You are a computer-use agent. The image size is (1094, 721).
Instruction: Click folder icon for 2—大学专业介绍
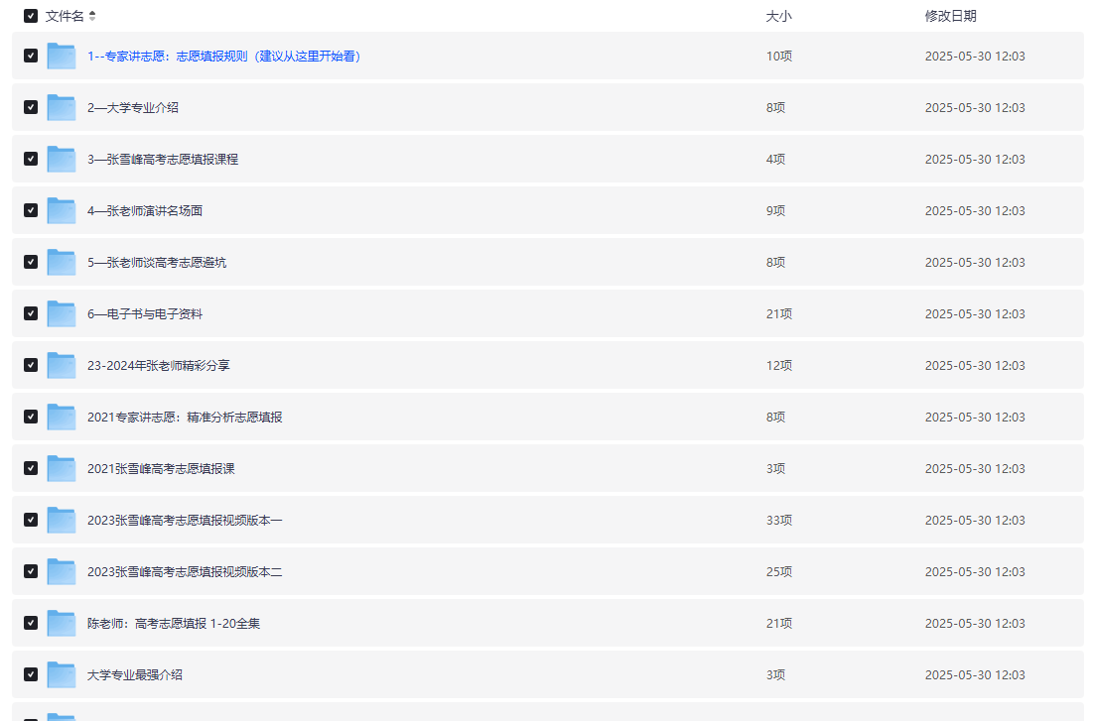[x=62, y=107]
